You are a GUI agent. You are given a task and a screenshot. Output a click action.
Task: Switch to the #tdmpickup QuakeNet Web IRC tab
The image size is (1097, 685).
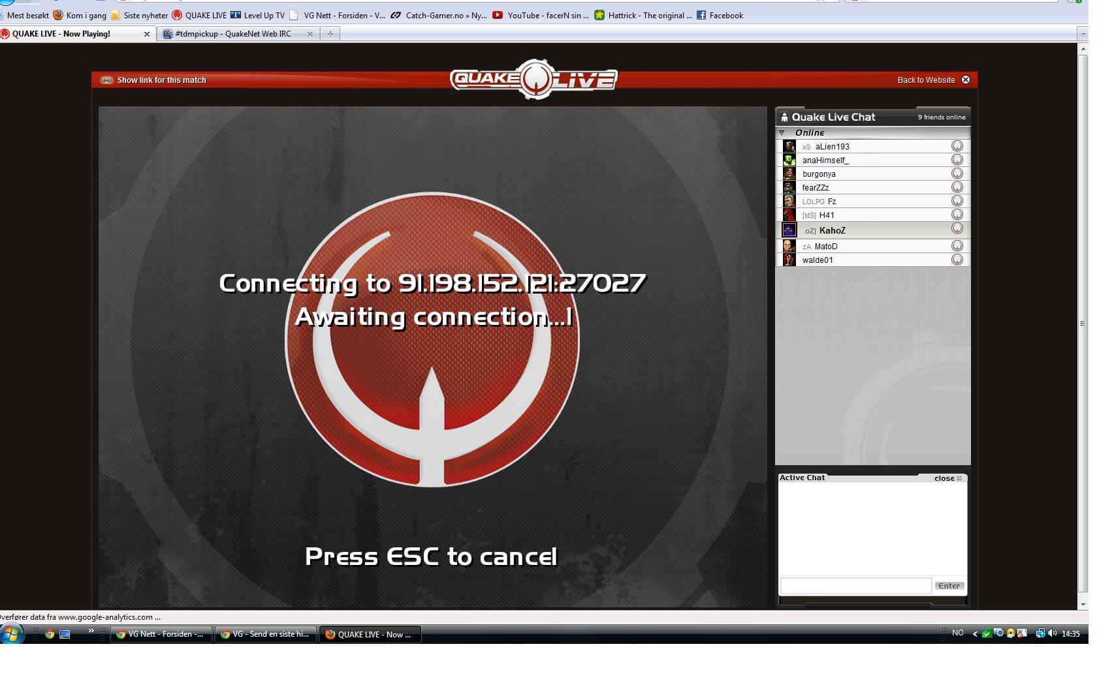pyautogui.click(x=233, y=34)
